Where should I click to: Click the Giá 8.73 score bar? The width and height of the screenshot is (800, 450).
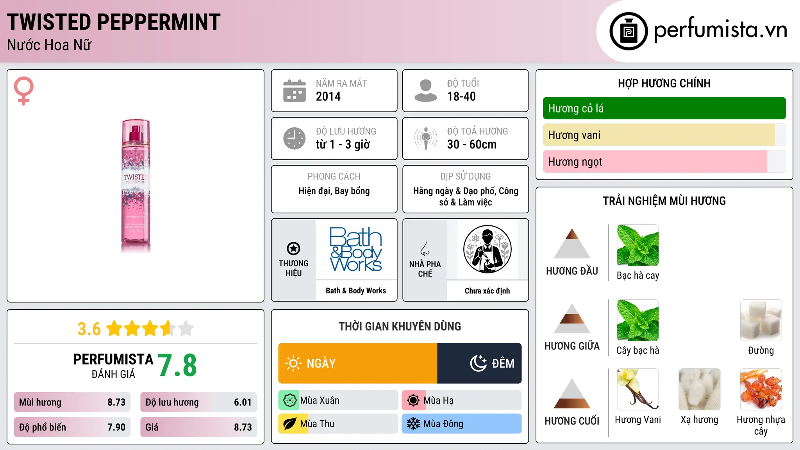199,427
